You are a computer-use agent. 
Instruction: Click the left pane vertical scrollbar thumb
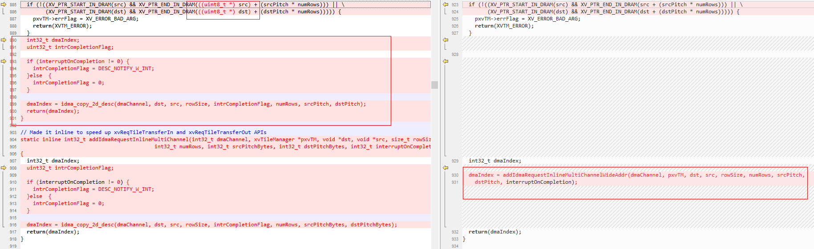(x=434, y=85)
